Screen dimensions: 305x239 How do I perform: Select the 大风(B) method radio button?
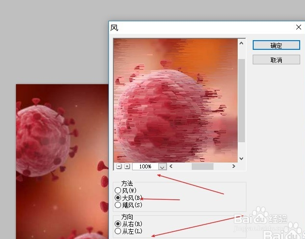point(118,197)
